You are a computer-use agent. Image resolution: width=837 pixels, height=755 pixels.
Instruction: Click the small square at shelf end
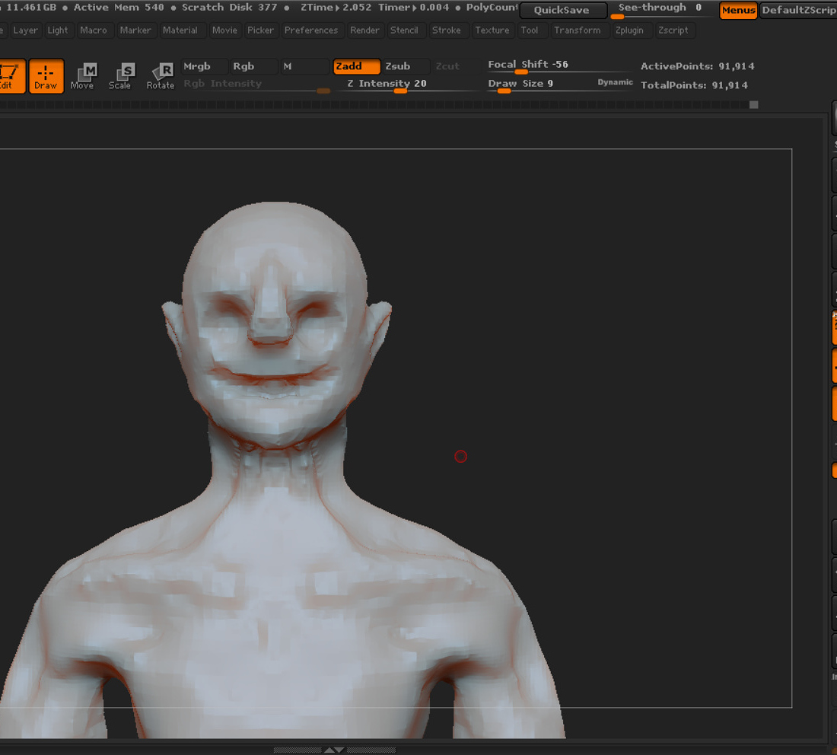(754, 105)
